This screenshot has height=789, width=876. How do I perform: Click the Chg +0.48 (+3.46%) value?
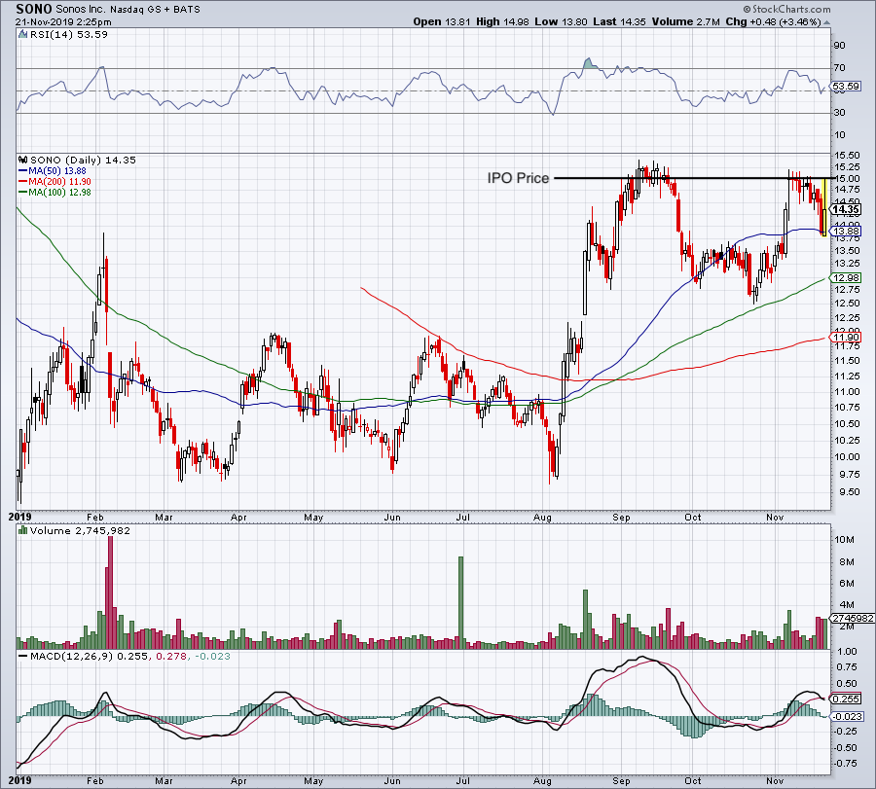pos(773,21)
